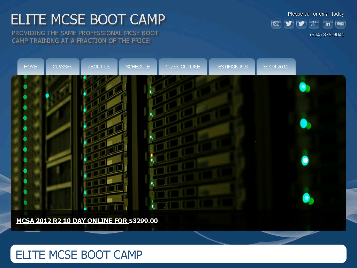
Task: Click the 'Please call or email today!' text
Action: 317,14
